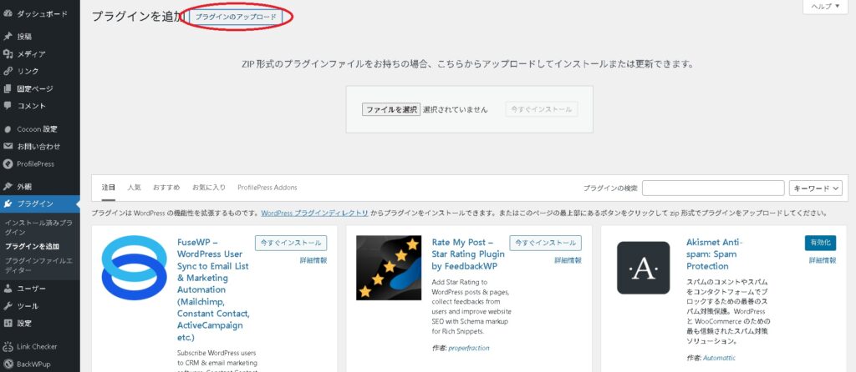
Task: Click the 設定 settings icon
Action: (x=8, y=323)
